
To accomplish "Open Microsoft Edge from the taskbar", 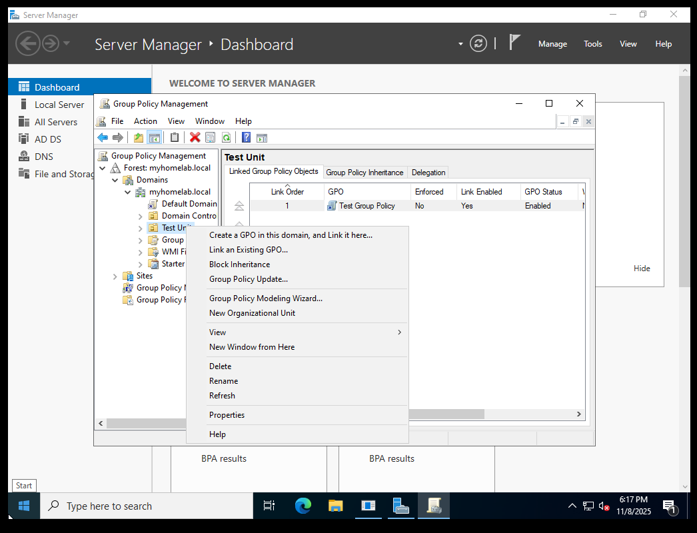I will click(303, 506).
